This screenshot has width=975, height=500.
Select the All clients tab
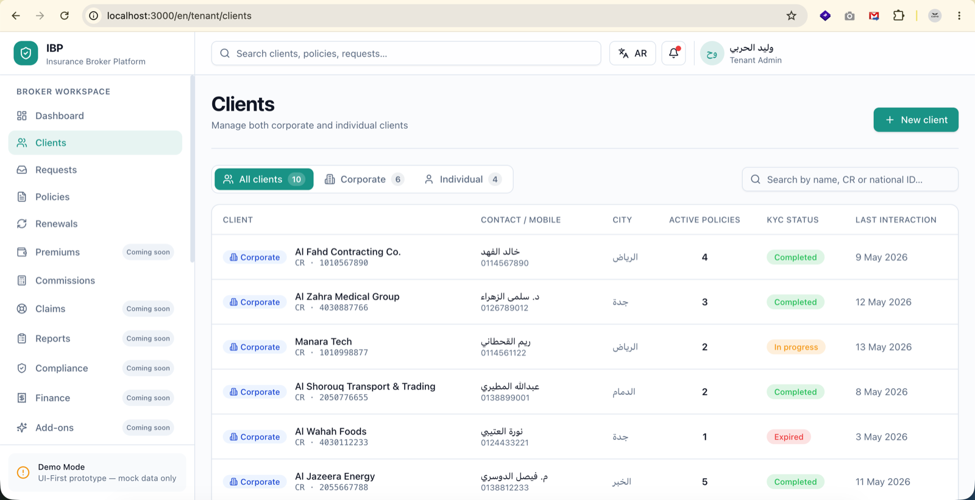pos(264,179)
